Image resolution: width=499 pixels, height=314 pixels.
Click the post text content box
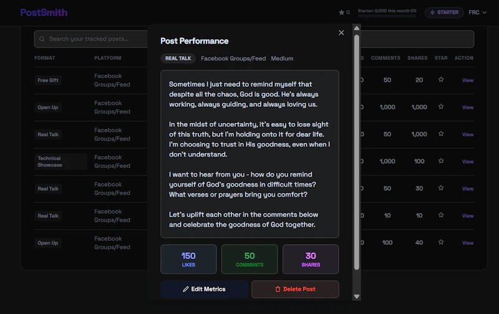[x=250, y=154]
